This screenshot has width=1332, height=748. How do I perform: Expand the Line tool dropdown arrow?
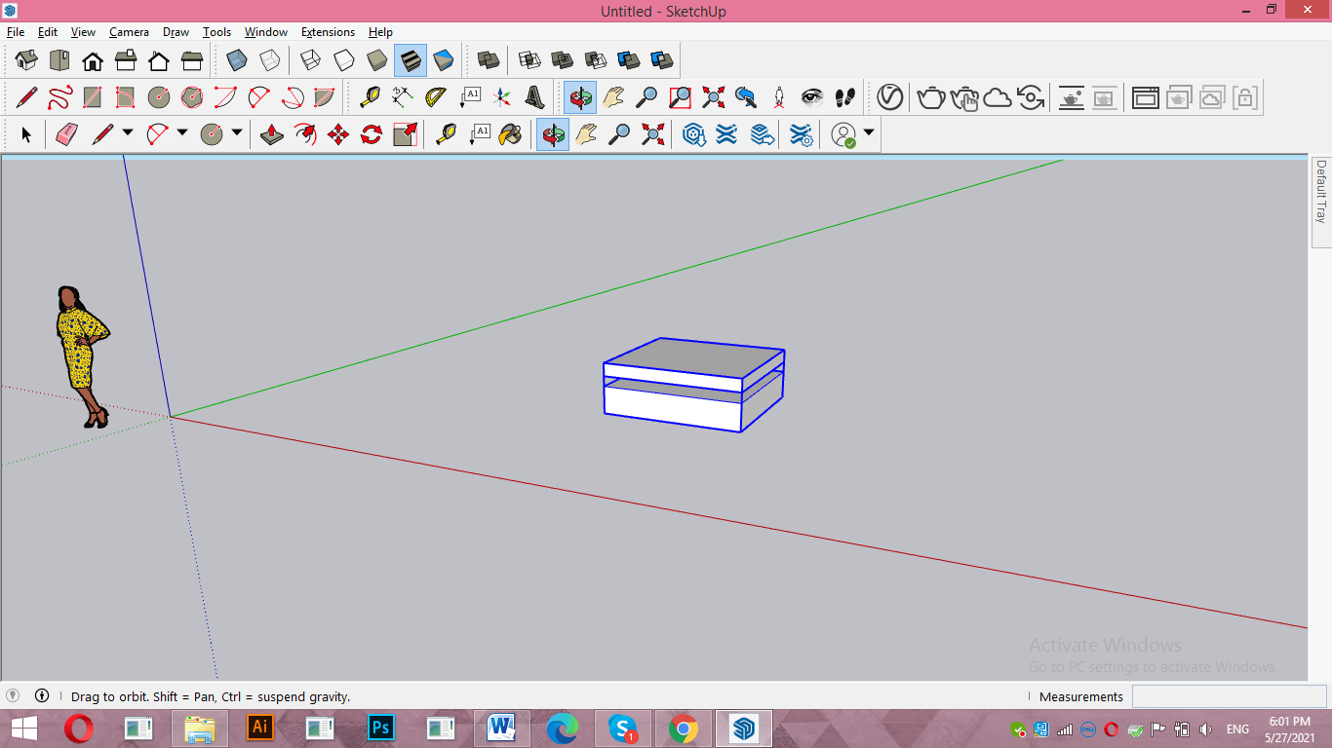coord(128,133)
